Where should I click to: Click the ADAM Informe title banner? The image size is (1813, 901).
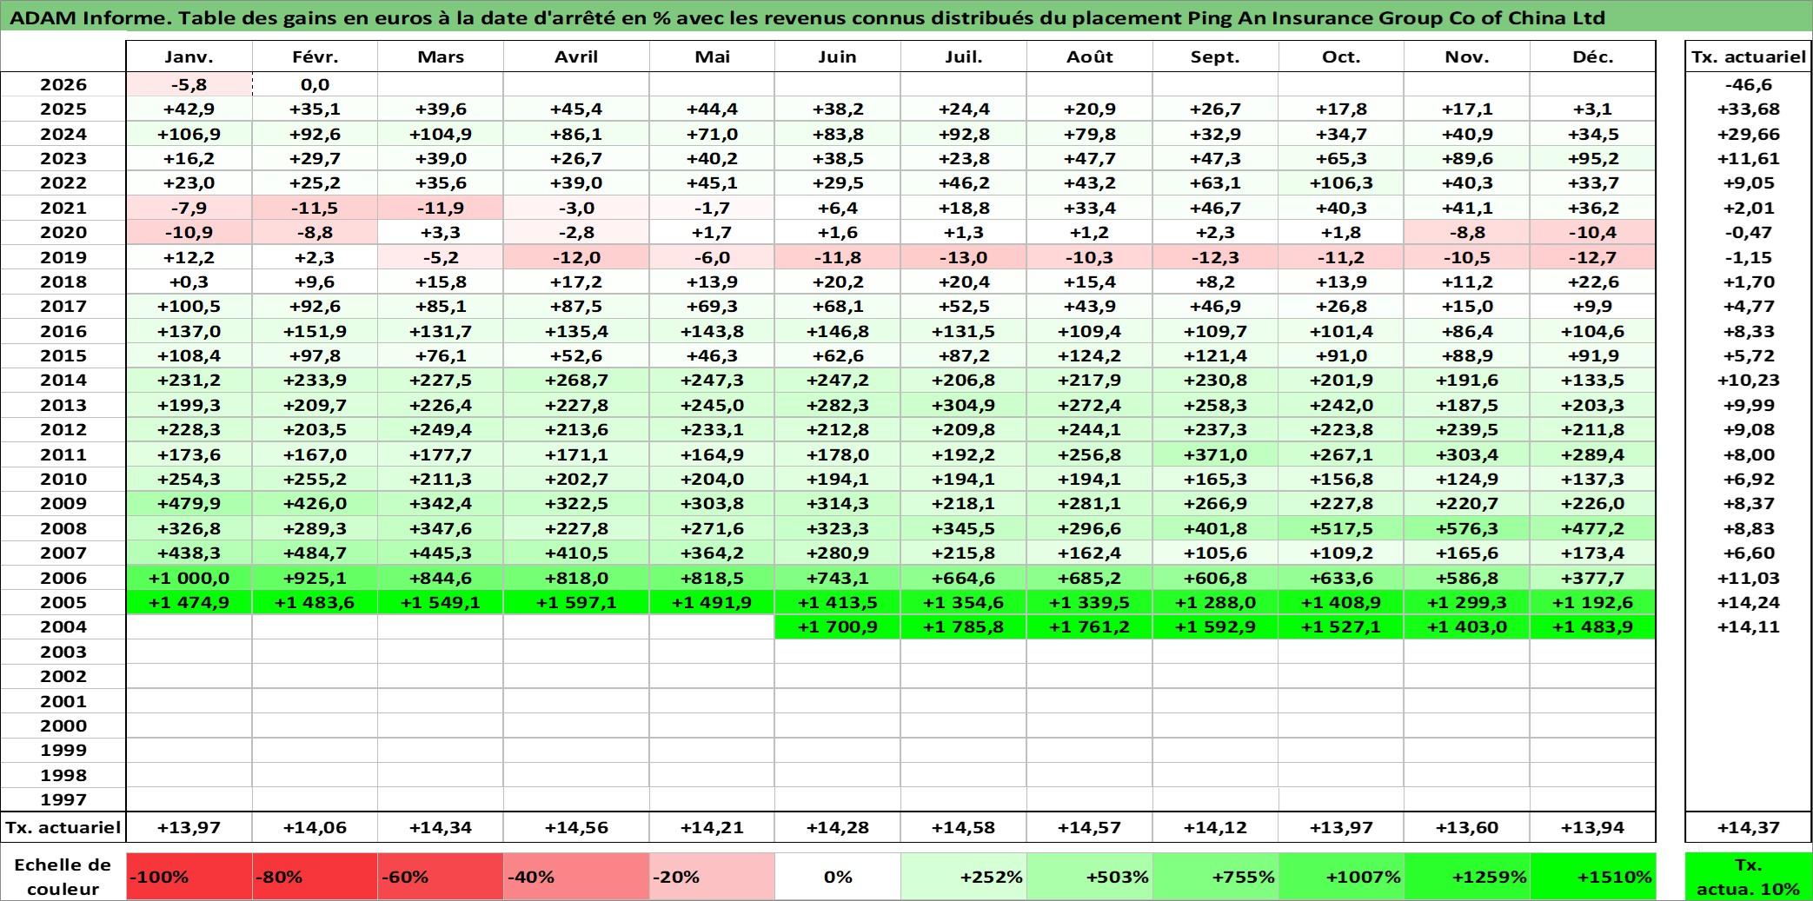pos(906,17)
